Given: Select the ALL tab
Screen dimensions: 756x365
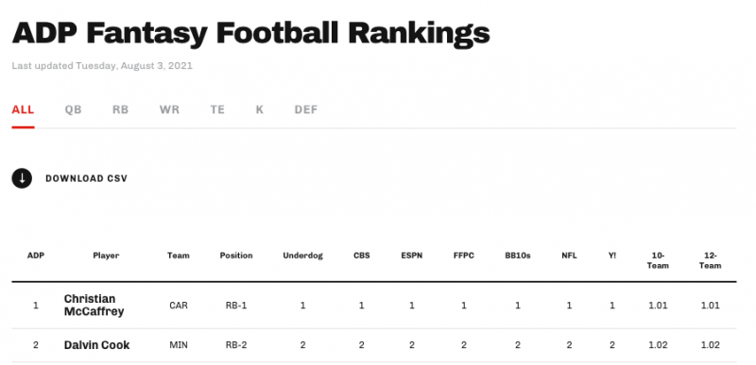Looking at the screenshot, I should pos(23,109).
